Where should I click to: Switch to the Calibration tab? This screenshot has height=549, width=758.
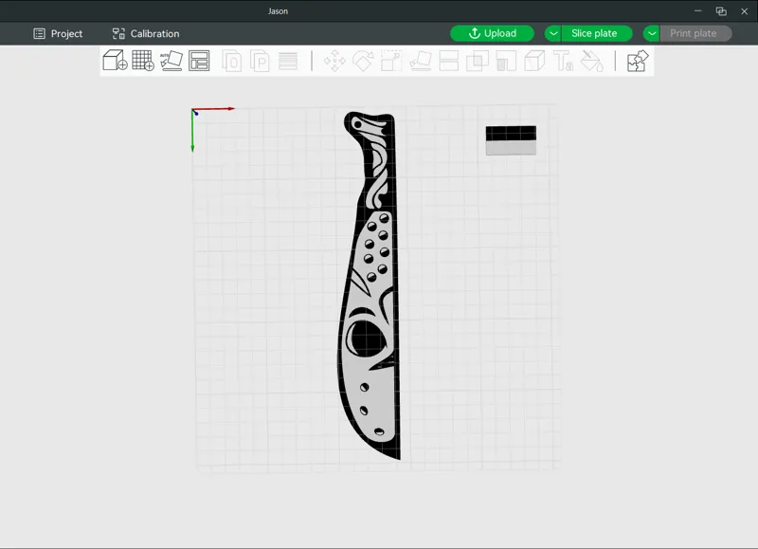[146, 33]
